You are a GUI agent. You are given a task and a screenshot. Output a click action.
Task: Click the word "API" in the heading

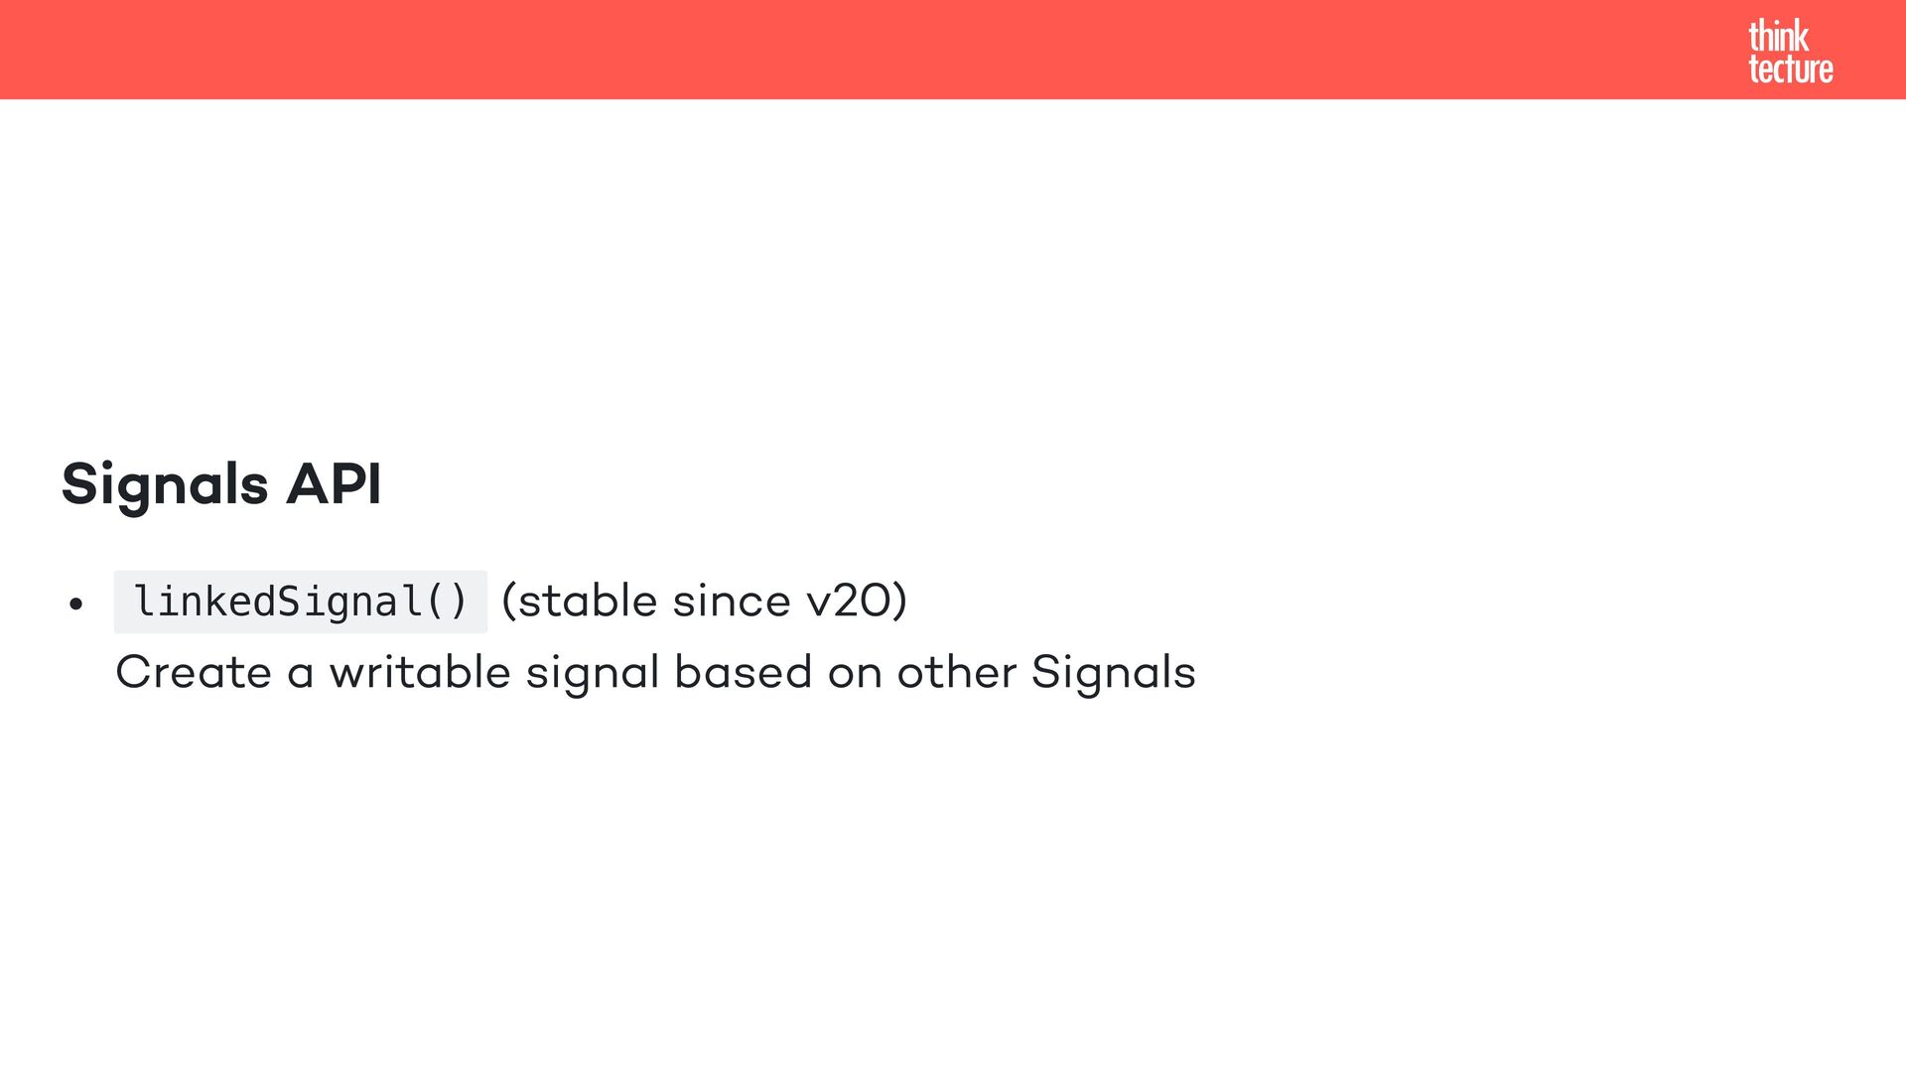(x=334, y=483)
